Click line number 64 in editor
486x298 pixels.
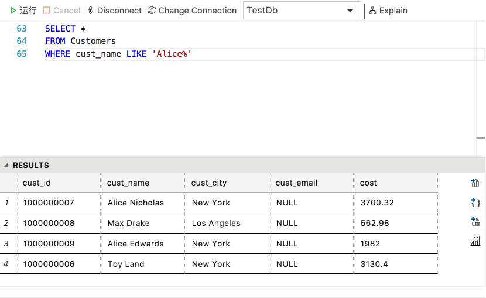coord(22,41)
